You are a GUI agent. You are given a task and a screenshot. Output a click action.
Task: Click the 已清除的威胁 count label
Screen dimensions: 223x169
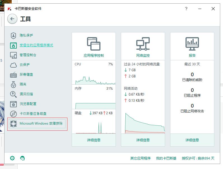(x=192, y=80)
